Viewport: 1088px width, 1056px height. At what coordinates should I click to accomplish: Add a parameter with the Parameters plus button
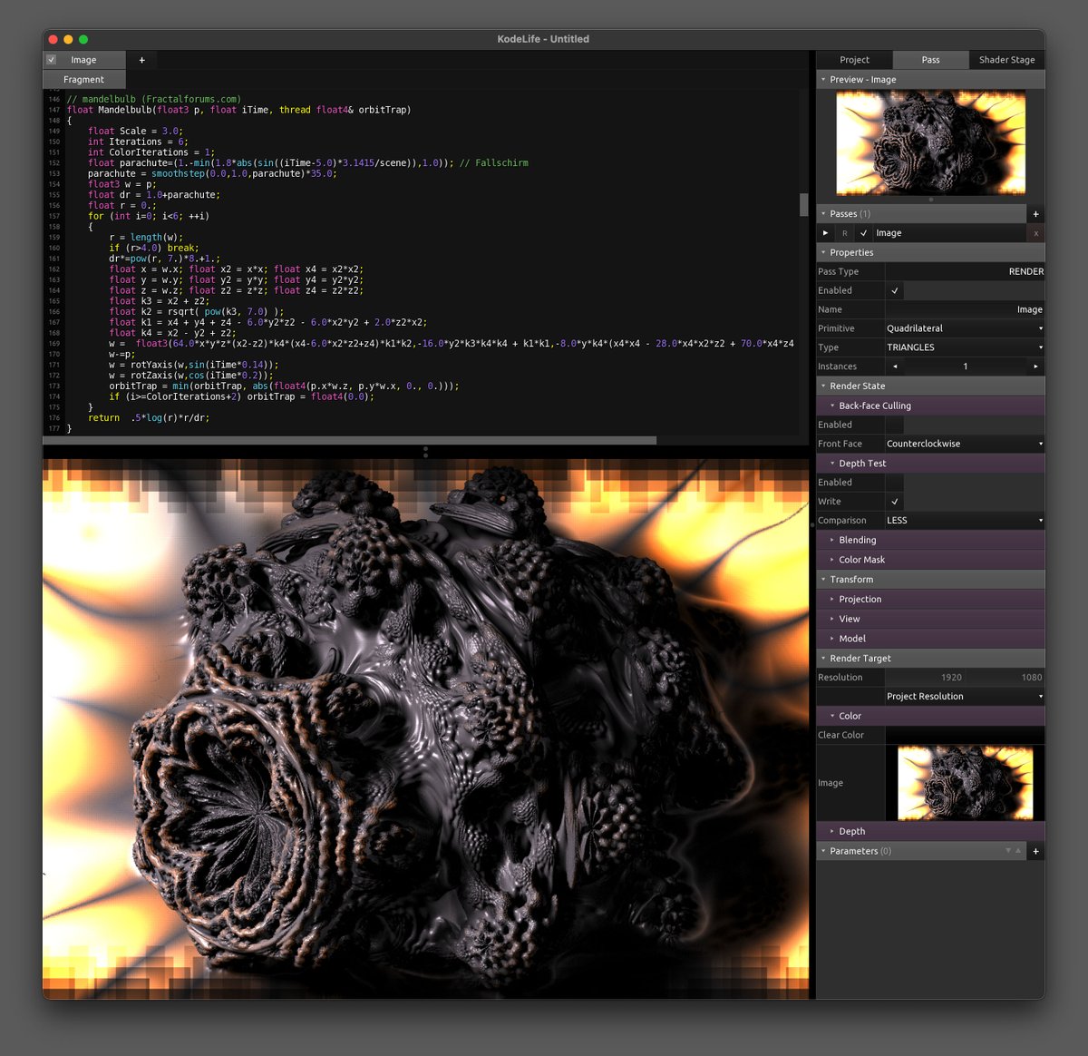1035,851
